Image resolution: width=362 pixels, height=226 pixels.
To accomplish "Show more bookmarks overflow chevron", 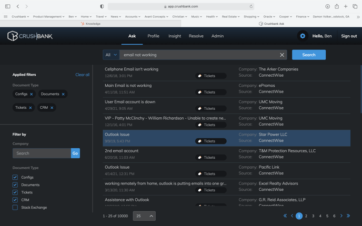I will point(358,17).
